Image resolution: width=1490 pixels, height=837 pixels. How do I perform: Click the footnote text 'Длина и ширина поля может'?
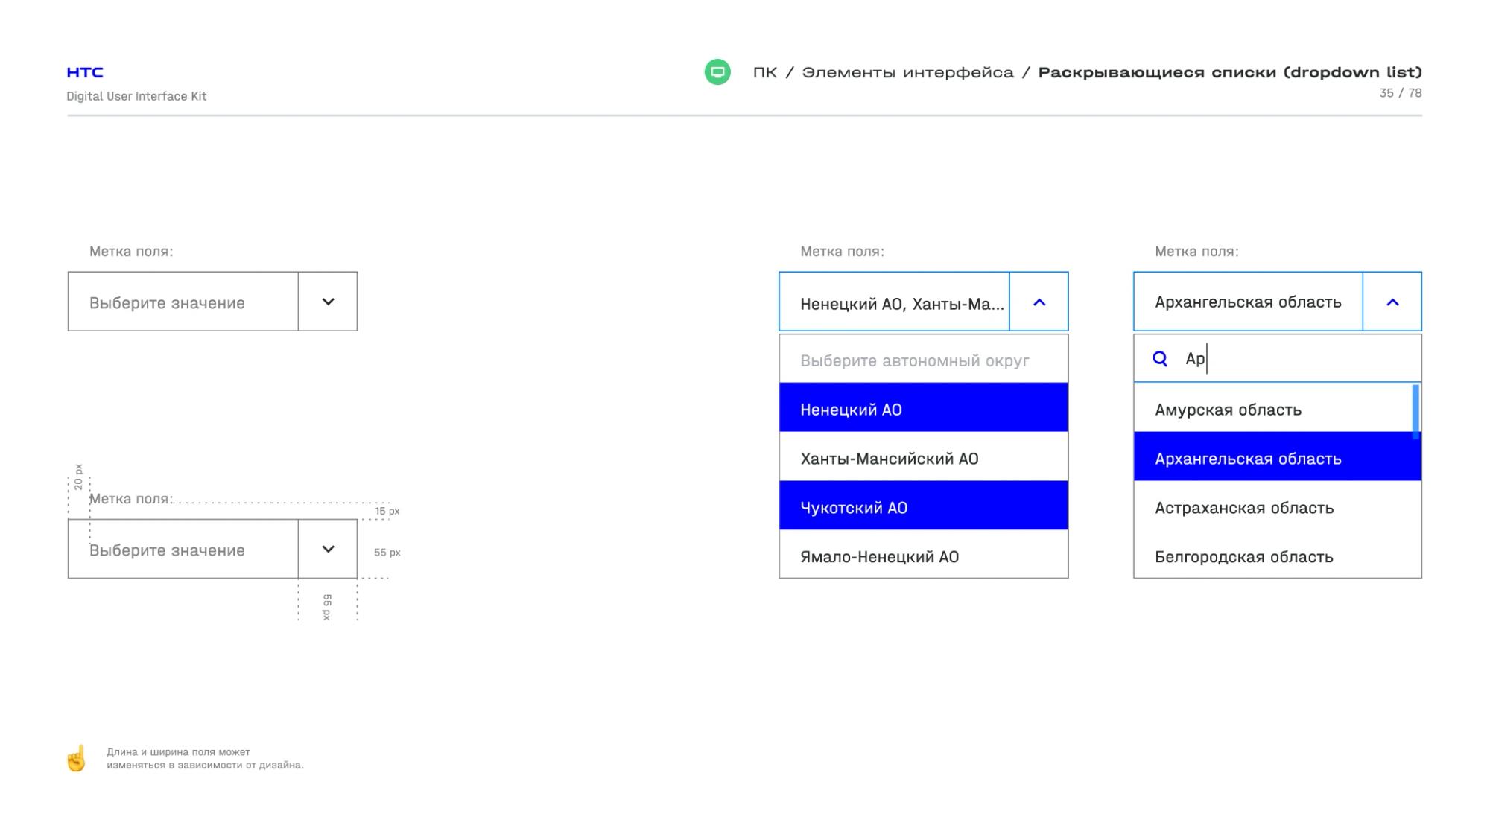[x=179, y=752]
